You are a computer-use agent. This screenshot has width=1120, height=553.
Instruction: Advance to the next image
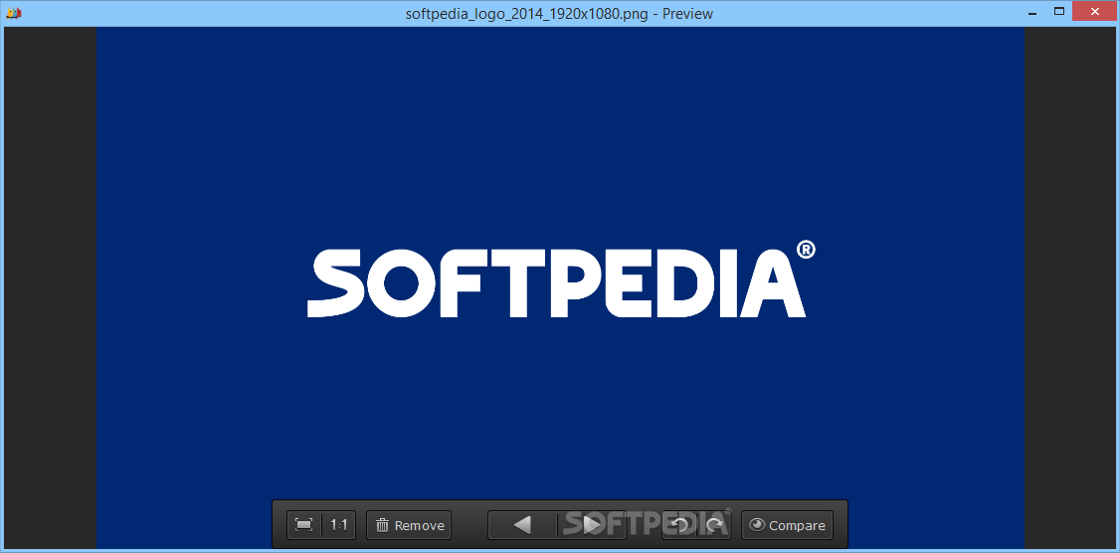click(592, 525)
